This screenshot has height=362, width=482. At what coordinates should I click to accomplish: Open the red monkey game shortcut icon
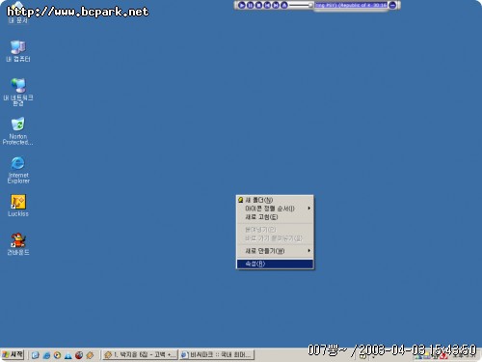coord(18,244)
